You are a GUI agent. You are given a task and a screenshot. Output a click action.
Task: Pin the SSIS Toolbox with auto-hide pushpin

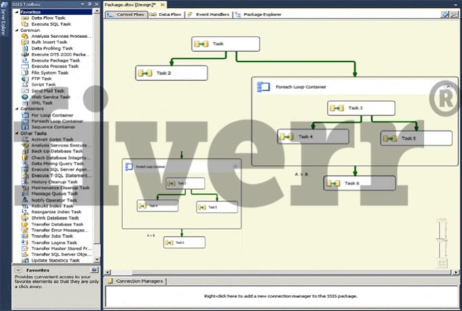coord(90,4)
